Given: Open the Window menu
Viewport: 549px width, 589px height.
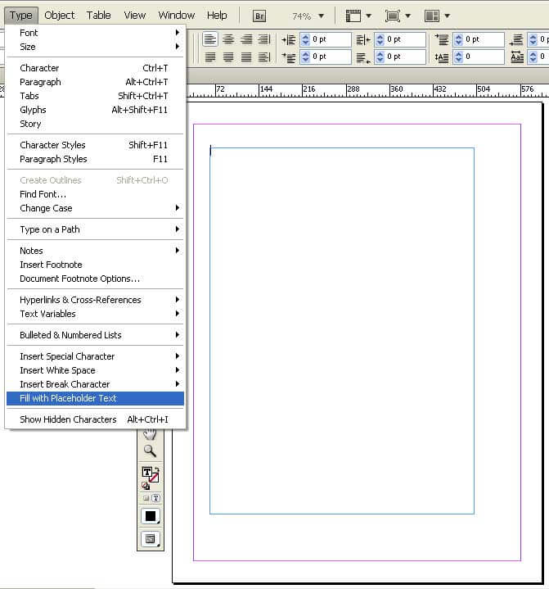Looking at the screenshot, I should pyautogui.click(x=177, y=16).
